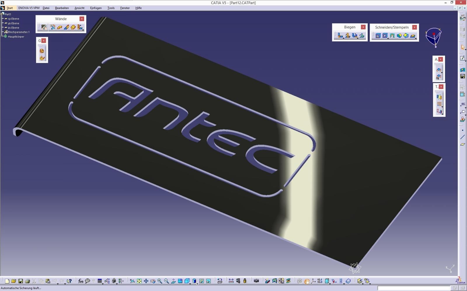Image resolution: width=467 pixels, height=291 pixels.
Task: Close the Wände toolbar
Action: point(82,19)
